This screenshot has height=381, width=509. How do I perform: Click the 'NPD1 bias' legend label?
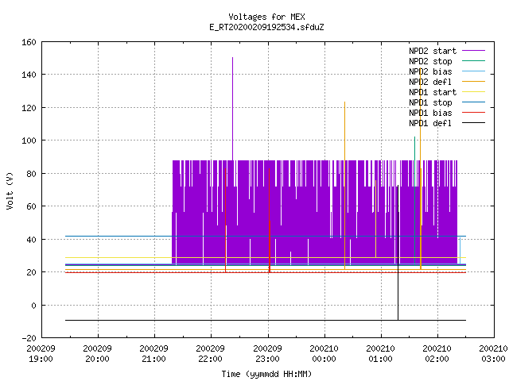[x=430, y=113]
